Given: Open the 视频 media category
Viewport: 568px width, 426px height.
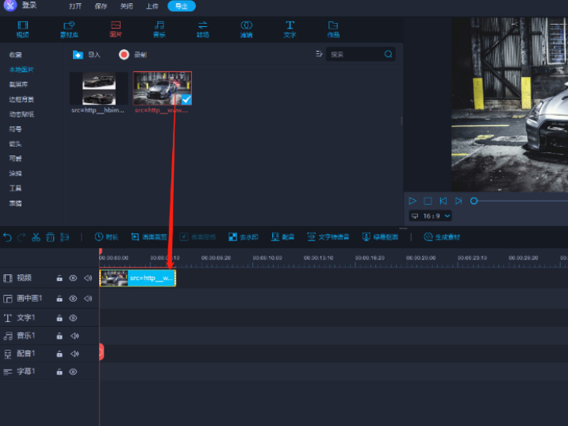Looking at the screenshot, I should (22, 29).
